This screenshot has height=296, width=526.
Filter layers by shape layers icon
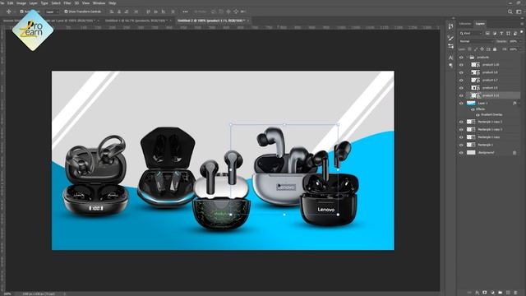[508, 33]
